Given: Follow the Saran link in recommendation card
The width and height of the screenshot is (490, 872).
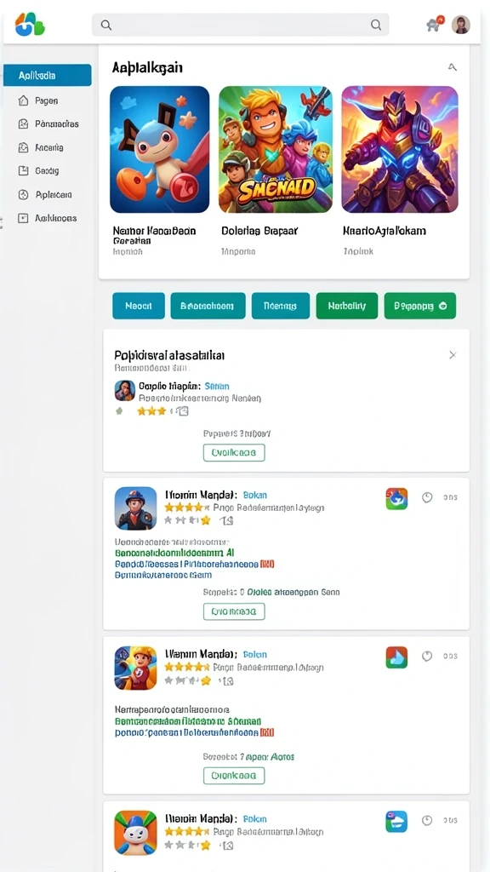Looking at the screenshot, I should 217,386.
